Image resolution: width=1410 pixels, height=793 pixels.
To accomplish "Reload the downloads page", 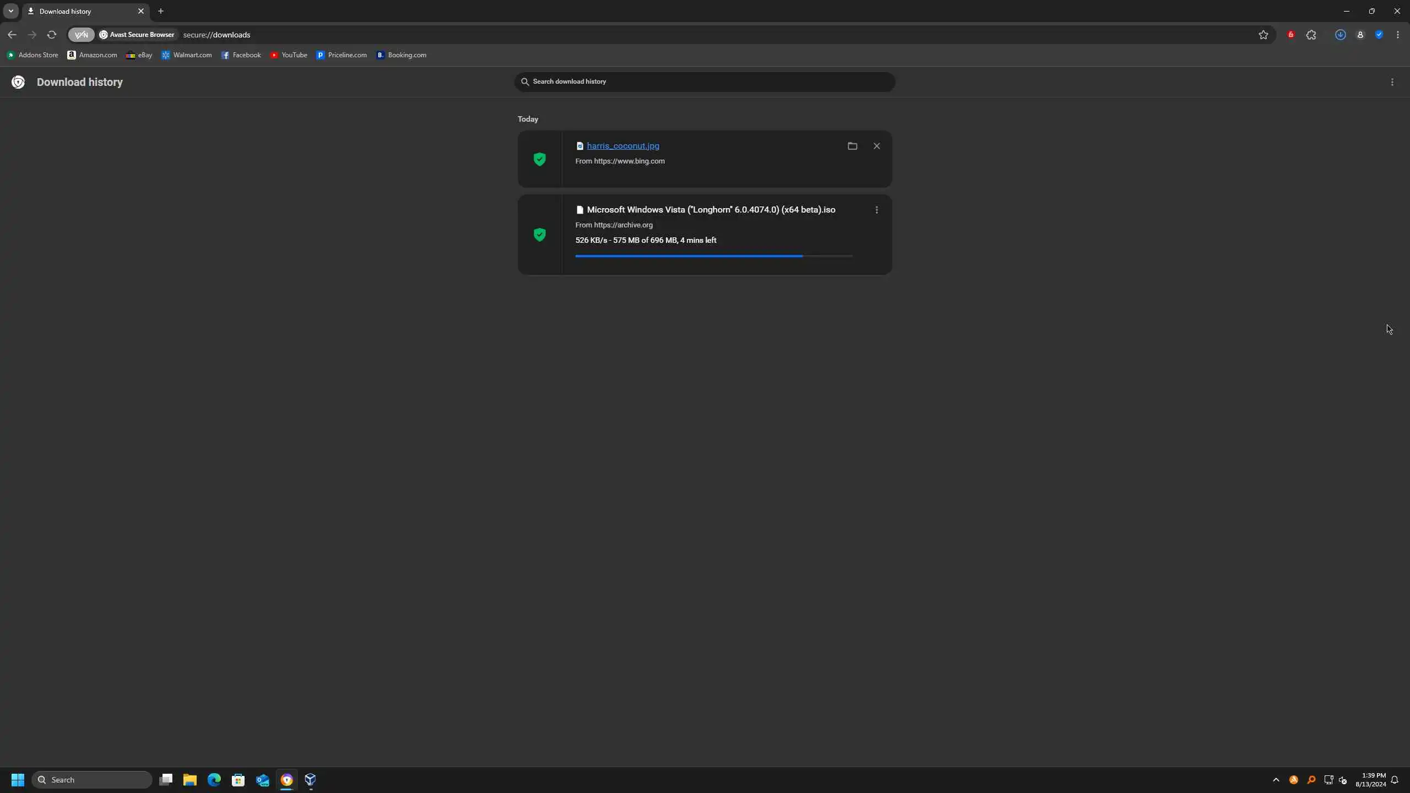I will (52, 35).
